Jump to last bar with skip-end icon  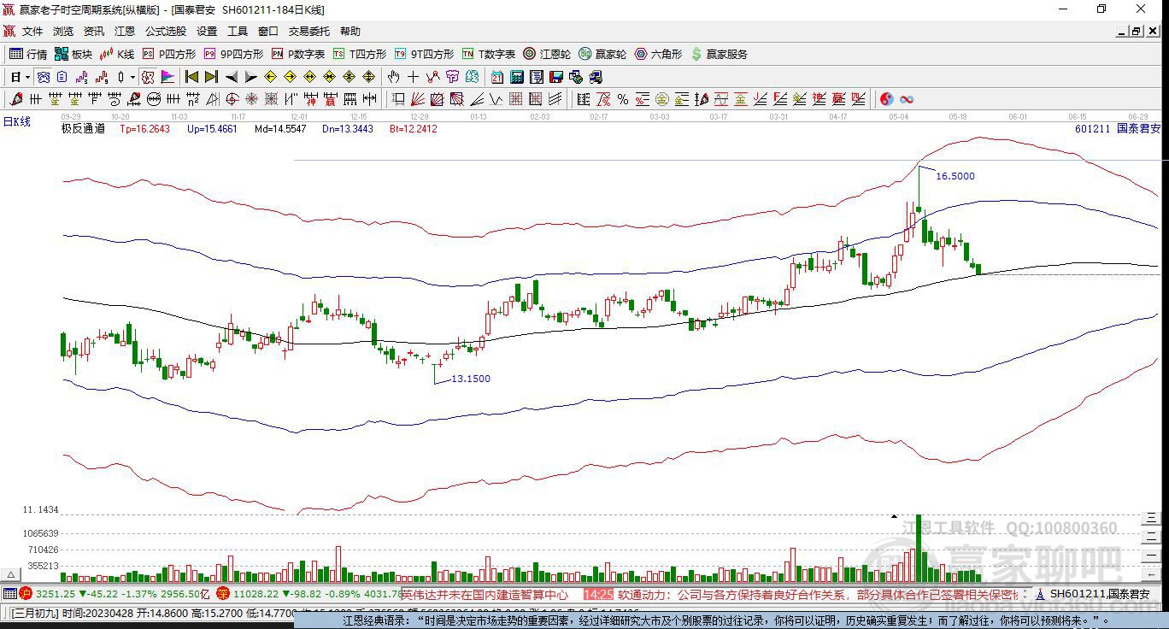(x=210, y=77)
